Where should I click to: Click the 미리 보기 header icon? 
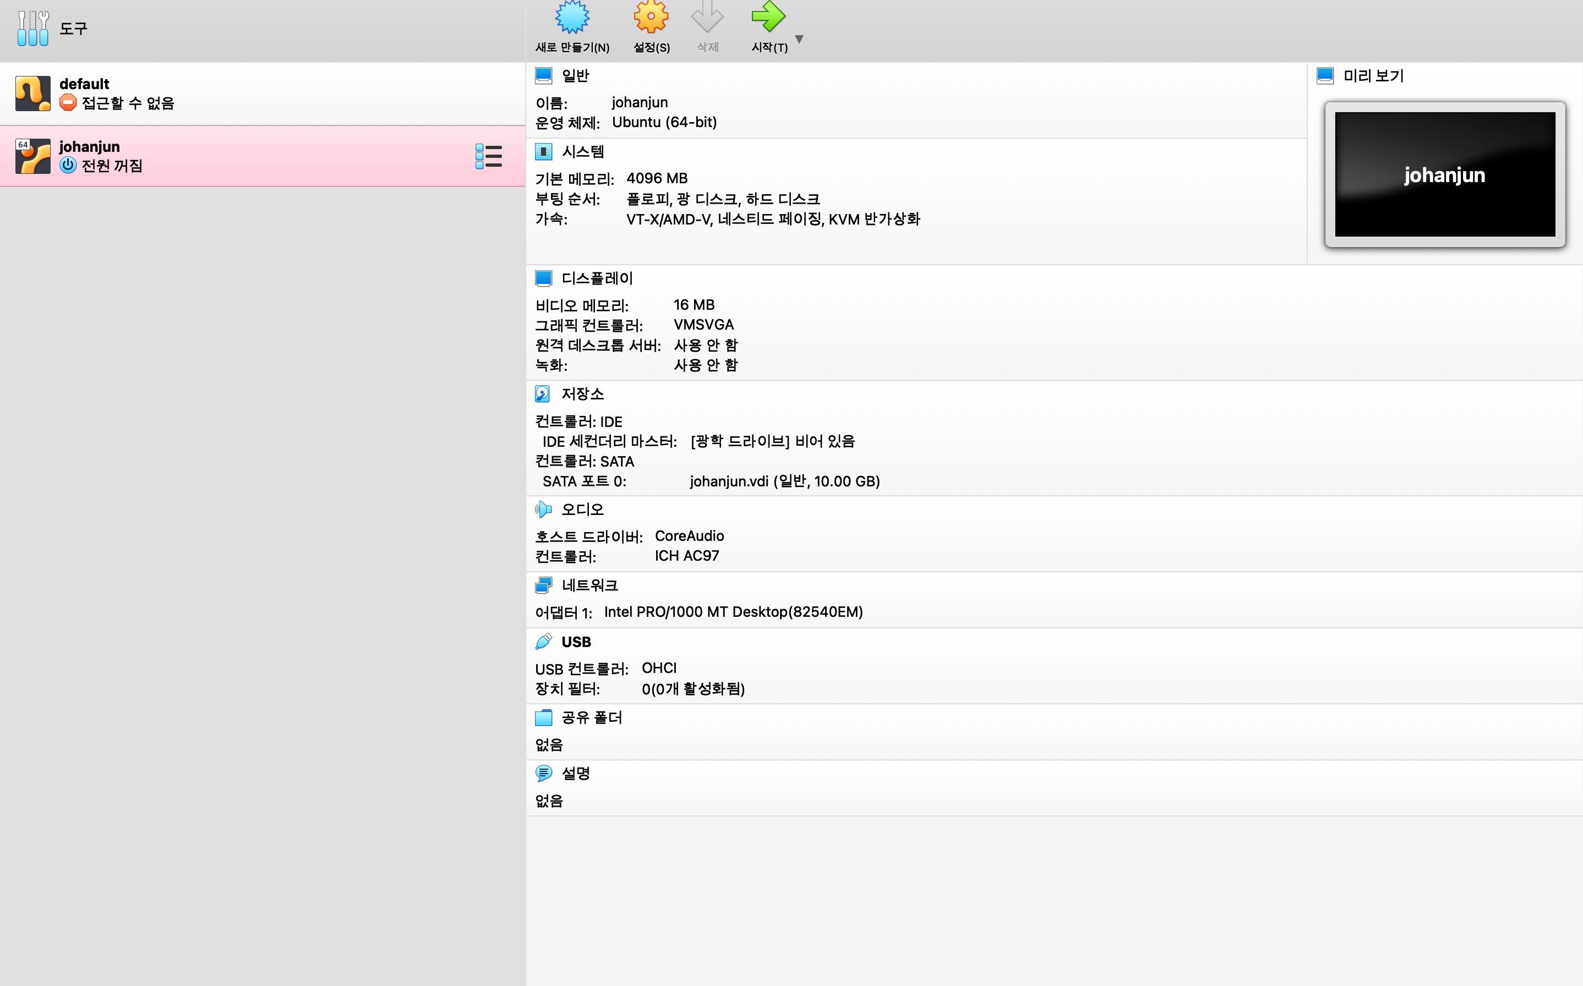[x=1325, y=76]
